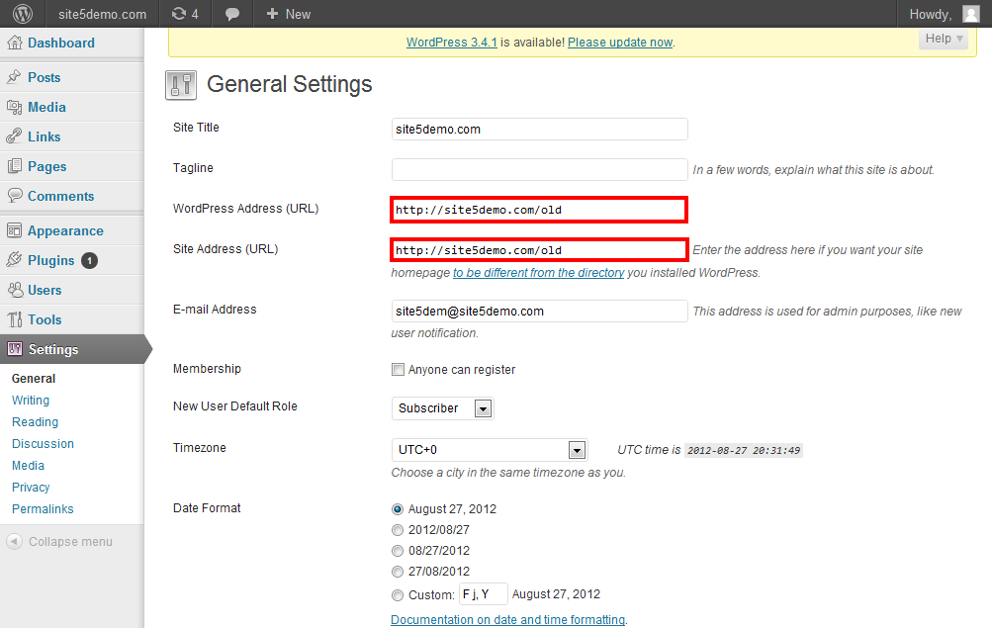The width and height of the screenshot is (992, 628).
Task: Click the E-mail Address input field
Action: 540,312
